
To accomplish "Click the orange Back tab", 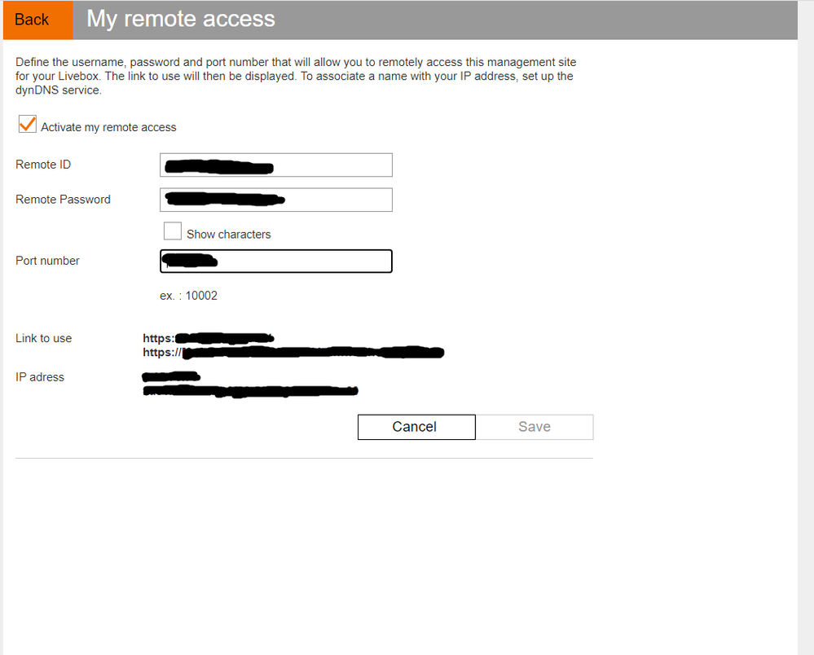I will [37, 20].
